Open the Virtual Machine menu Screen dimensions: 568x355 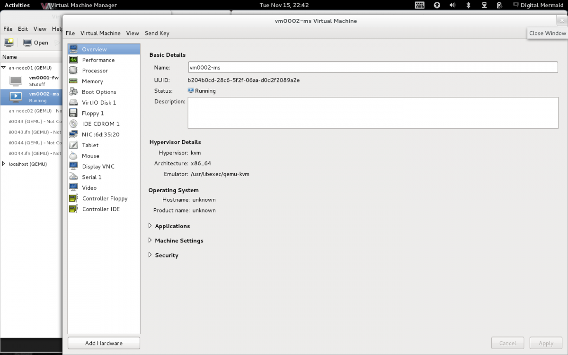pos(100,33)
